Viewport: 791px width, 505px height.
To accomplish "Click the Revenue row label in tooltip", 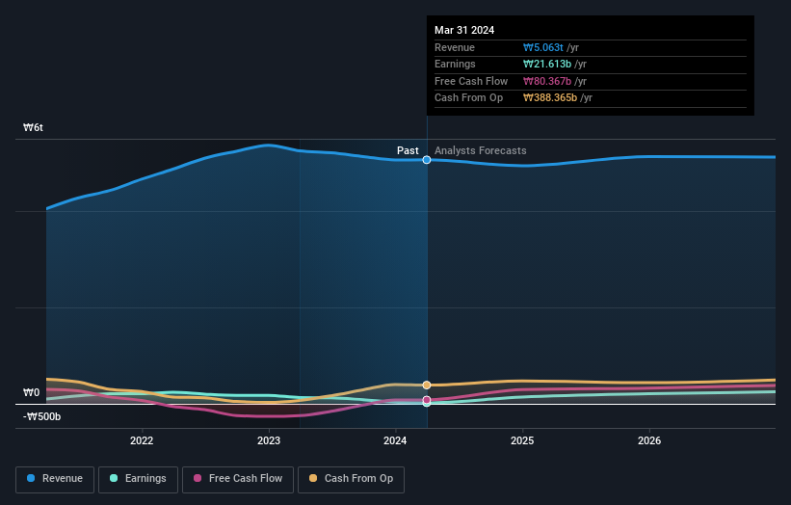I will (x=455, y=47).
